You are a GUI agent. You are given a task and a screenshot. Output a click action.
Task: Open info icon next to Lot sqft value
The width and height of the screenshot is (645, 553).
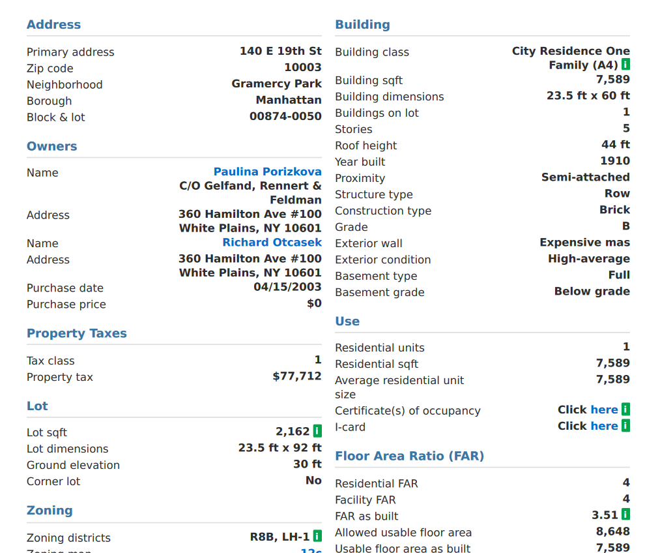[317, 431]
